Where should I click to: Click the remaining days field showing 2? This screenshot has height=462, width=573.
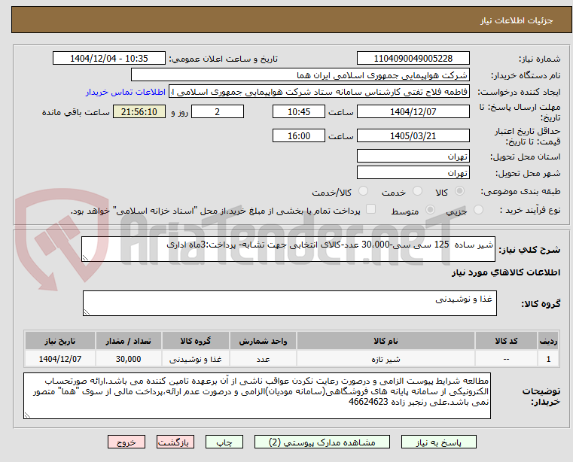click(x=218, y=112)
